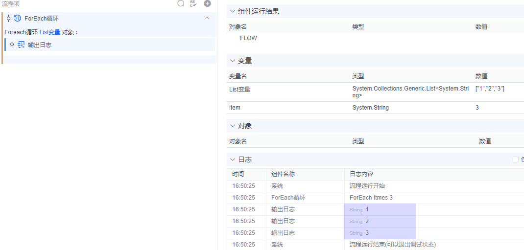Click the 变量名 column header
Image resolution: width=524 pixels, height=250 pixels.
[x=238, y=76]
